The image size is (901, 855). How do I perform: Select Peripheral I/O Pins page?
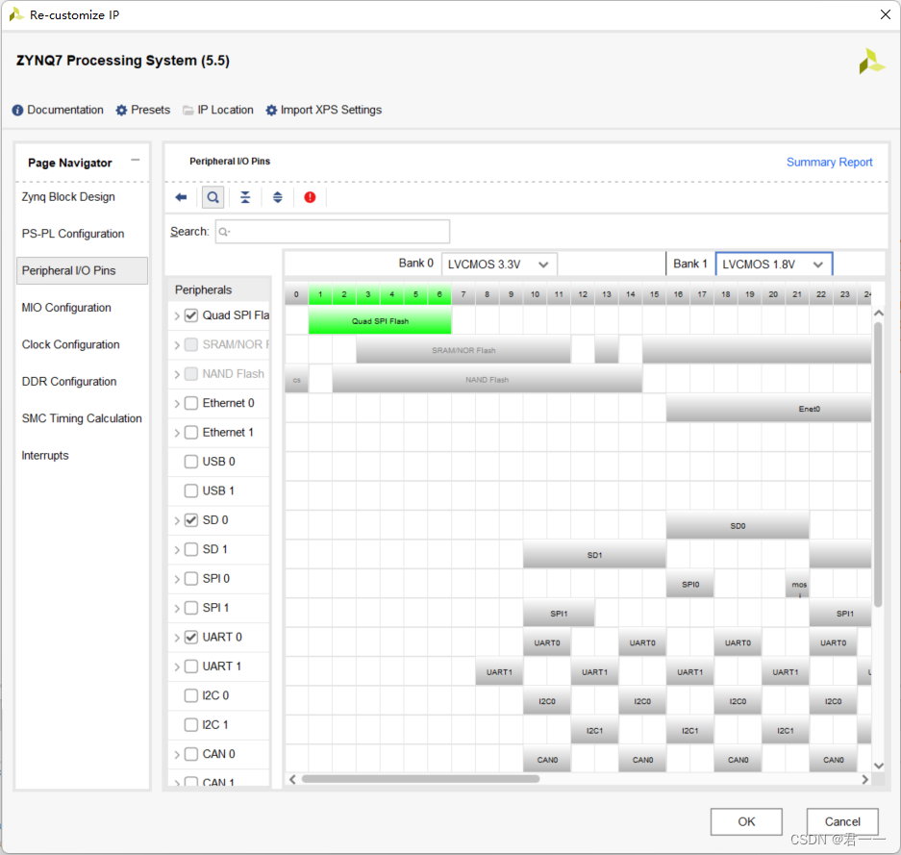(x=82, y=270)
